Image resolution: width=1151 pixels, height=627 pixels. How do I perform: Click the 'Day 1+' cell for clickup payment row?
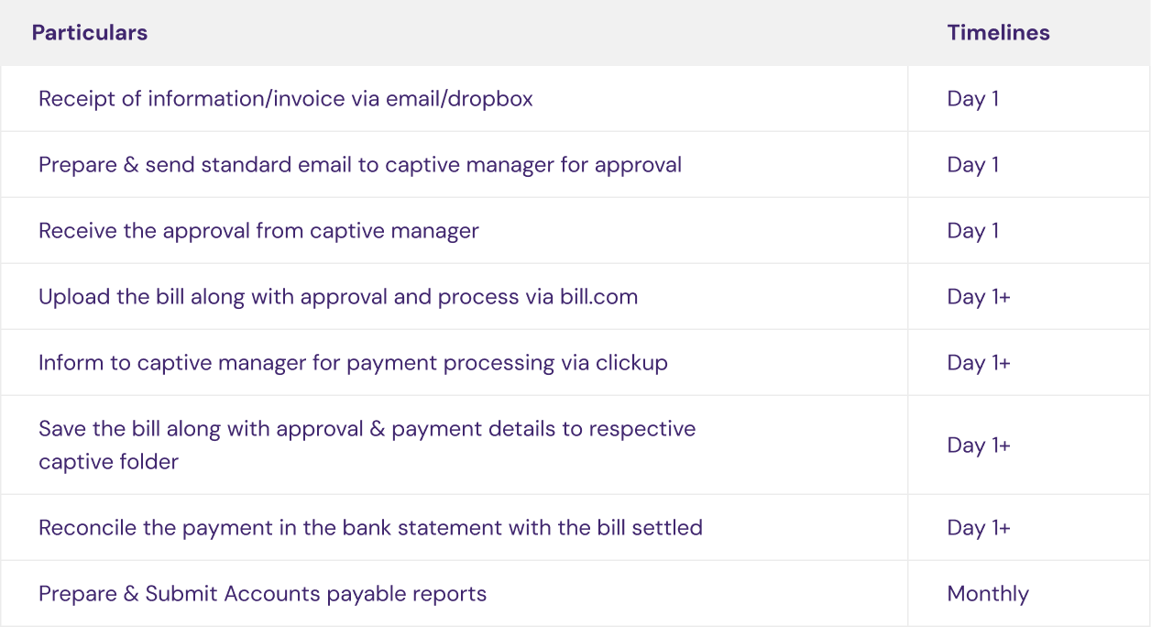980,362
